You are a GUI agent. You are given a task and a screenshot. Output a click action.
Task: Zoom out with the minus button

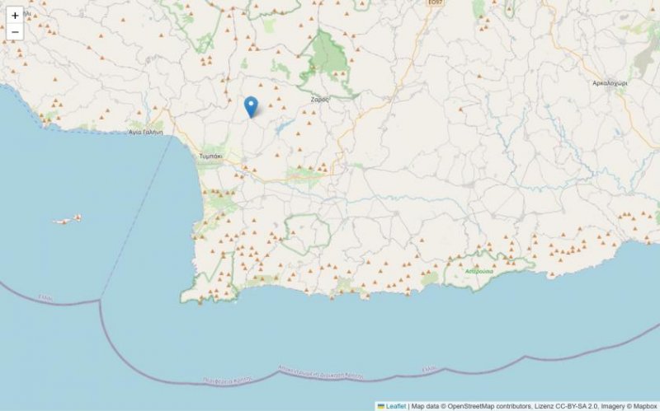point(15,32)
